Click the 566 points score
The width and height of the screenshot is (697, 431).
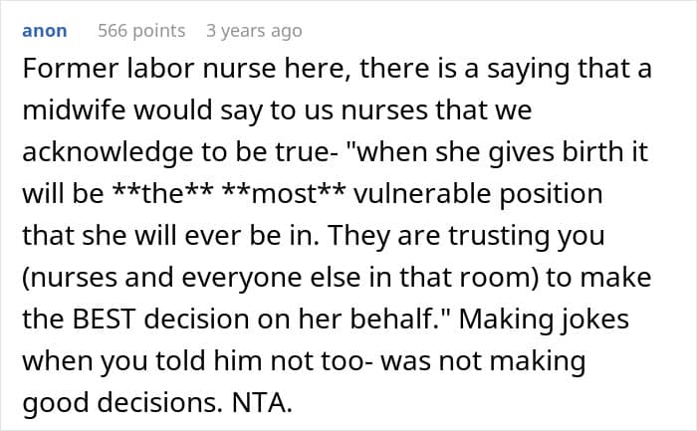pyautogui.click(x=141, y=31)
